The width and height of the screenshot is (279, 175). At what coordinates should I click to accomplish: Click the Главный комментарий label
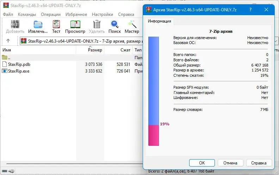pos(194,93)
